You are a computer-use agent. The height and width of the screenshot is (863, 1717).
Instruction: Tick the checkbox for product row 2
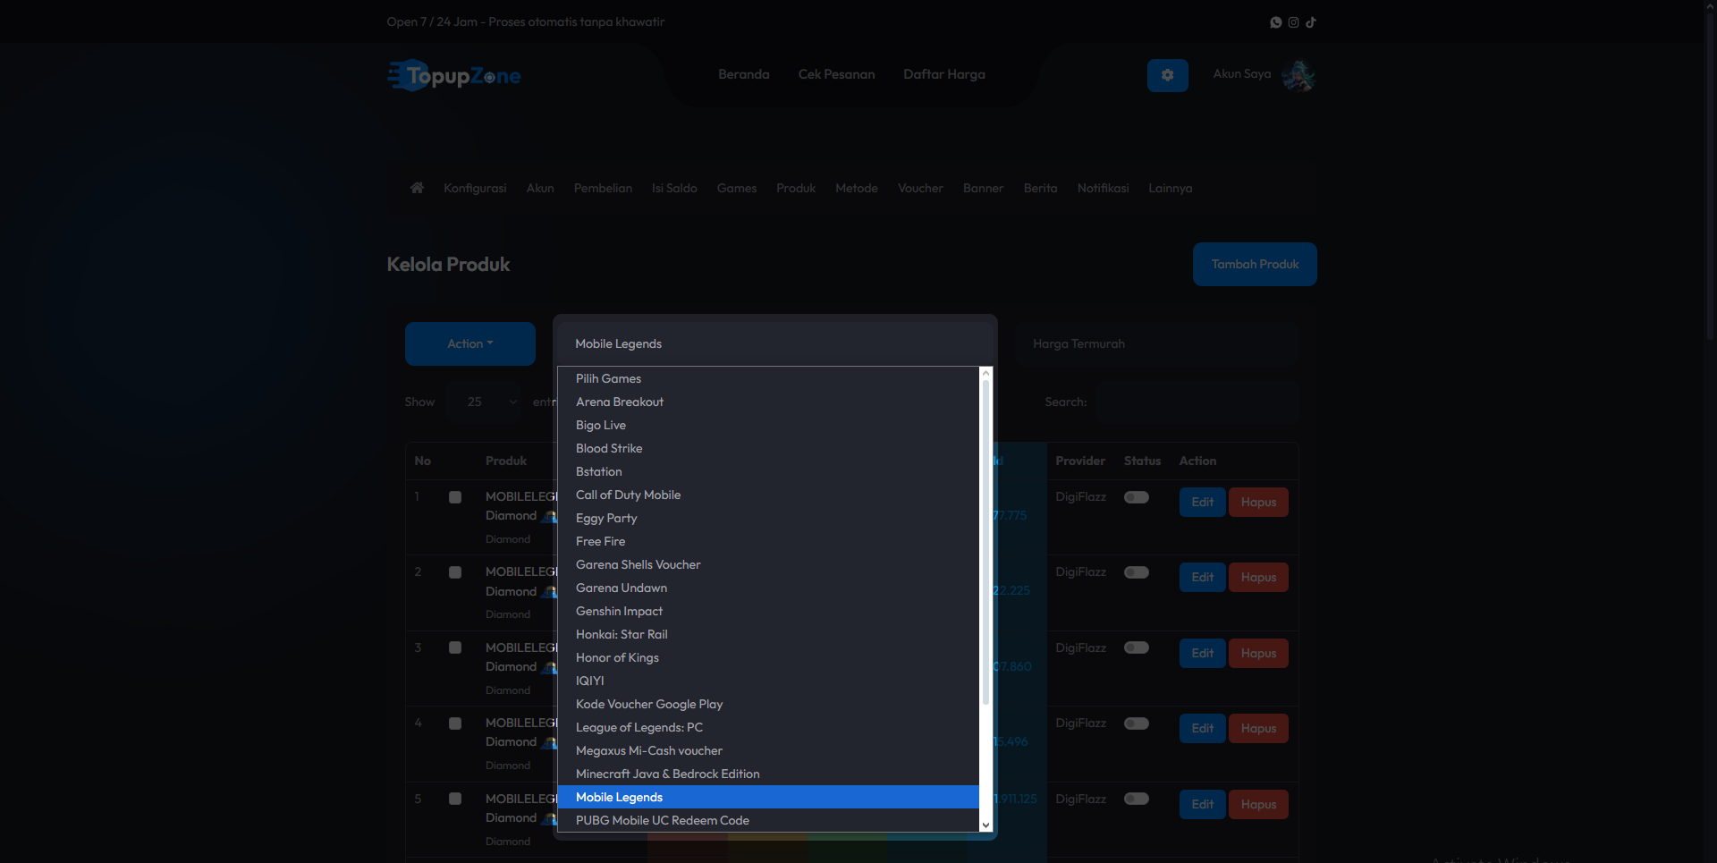[455, 572]
